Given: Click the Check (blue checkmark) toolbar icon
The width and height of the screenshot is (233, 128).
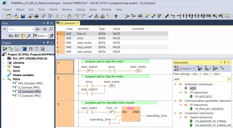Looking at the screenshot, I should 90,16.
